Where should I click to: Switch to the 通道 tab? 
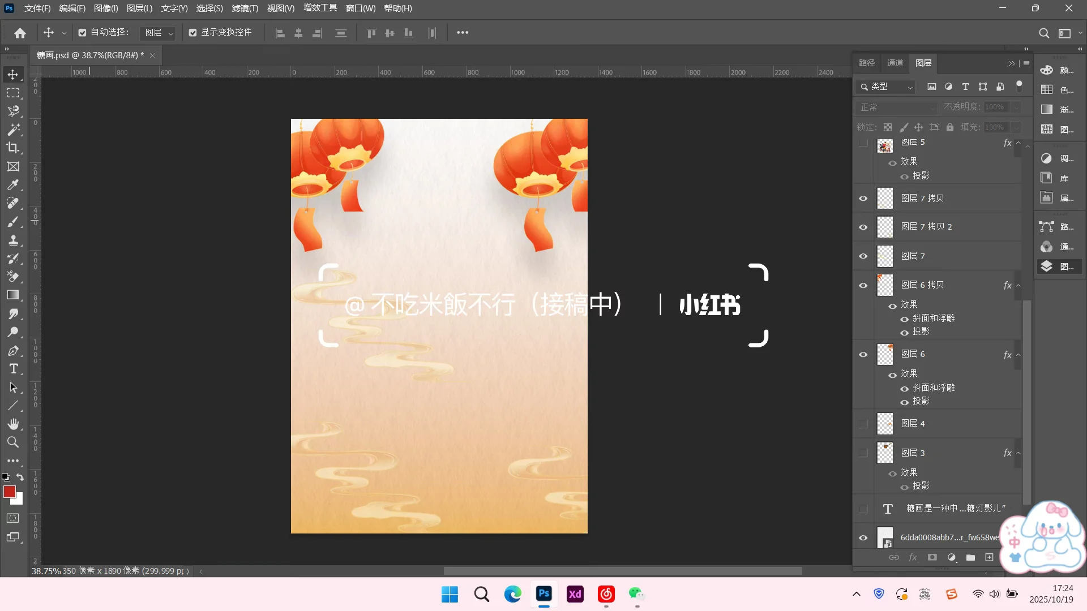tap(895, 63)
